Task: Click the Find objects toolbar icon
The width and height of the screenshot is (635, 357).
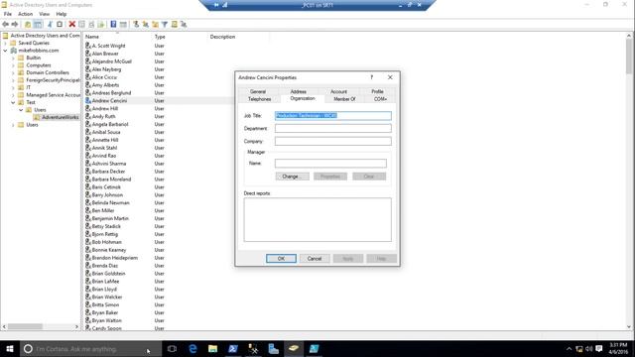Action: point(175,24)
